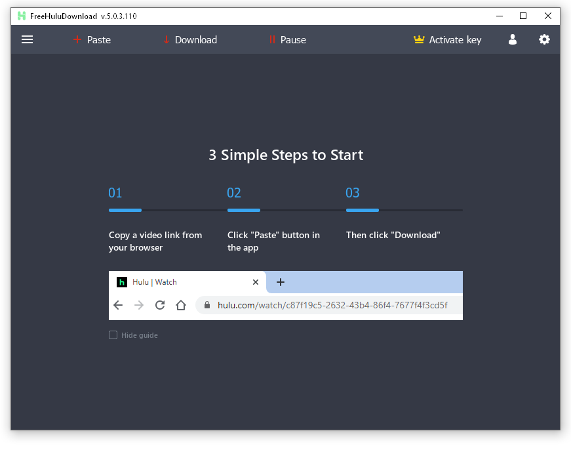
Task: Click 'Click "Paste" button in the app' text
Action: [273, 241]
